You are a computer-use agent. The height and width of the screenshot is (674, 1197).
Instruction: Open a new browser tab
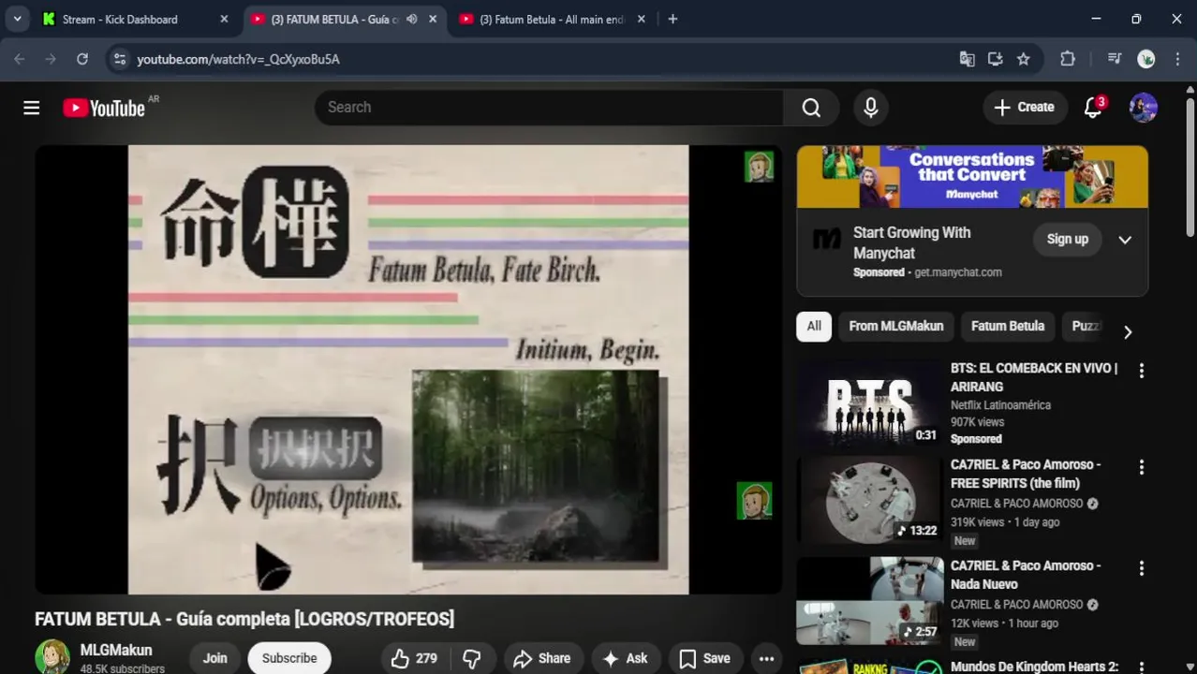coord(672,19)
